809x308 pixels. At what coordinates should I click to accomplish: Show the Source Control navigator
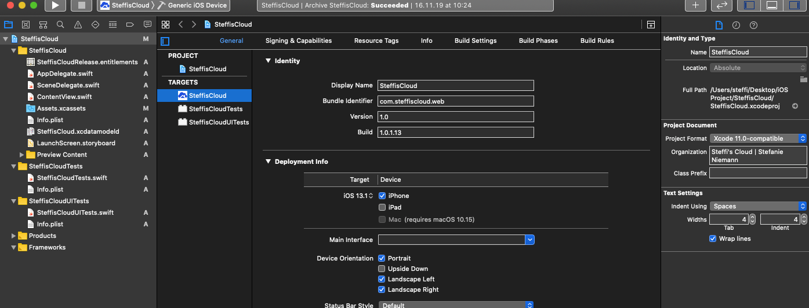tap(26, 25)
